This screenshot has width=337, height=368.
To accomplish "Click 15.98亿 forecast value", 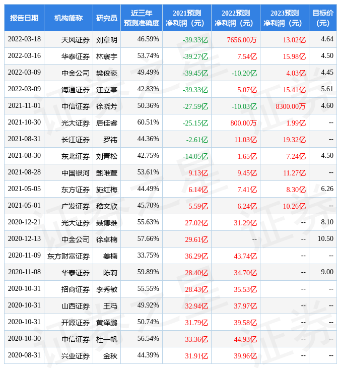I will click(x=294, y=56).
